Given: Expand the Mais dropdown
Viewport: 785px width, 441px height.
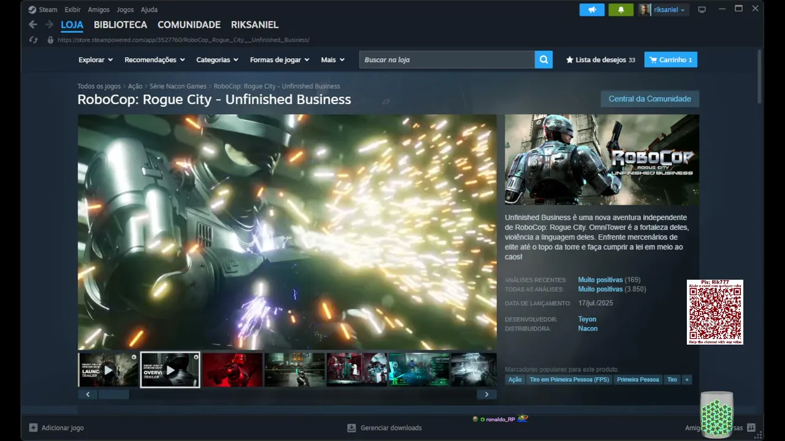Looking at the screenshot, I should click(333, 60).
